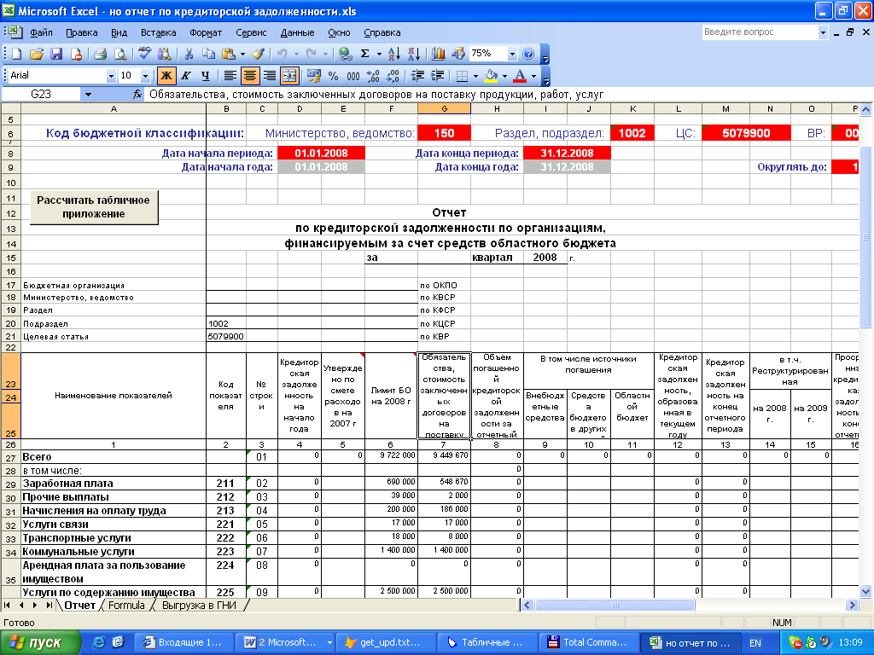Save the workbook with floppy disk icon

point(56,54)
